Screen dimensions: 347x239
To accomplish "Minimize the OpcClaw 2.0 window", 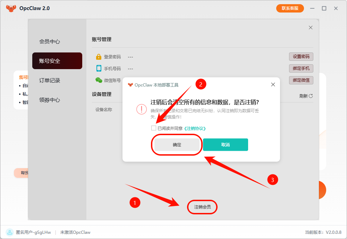I will coord(312,8).
